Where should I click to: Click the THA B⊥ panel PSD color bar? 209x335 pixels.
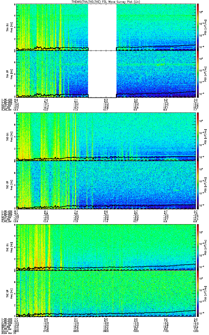(x=198, y=27)
